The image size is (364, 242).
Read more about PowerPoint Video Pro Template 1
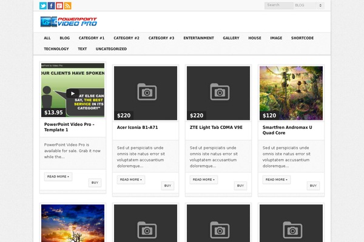[x=58, y=177]
